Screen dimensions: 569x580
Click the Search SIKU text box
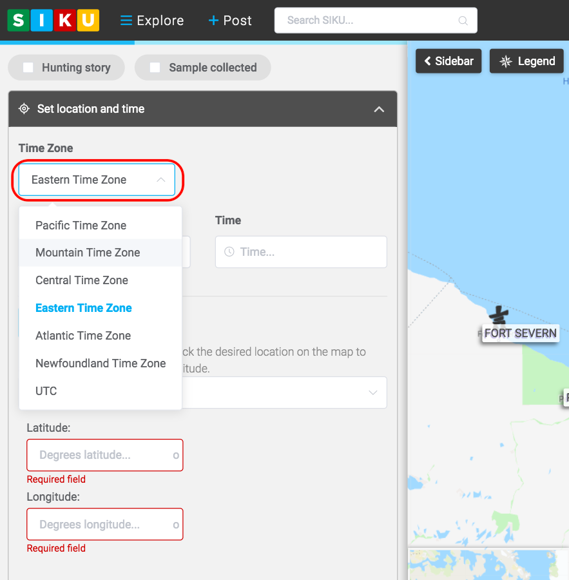click(x=367, y=21)
